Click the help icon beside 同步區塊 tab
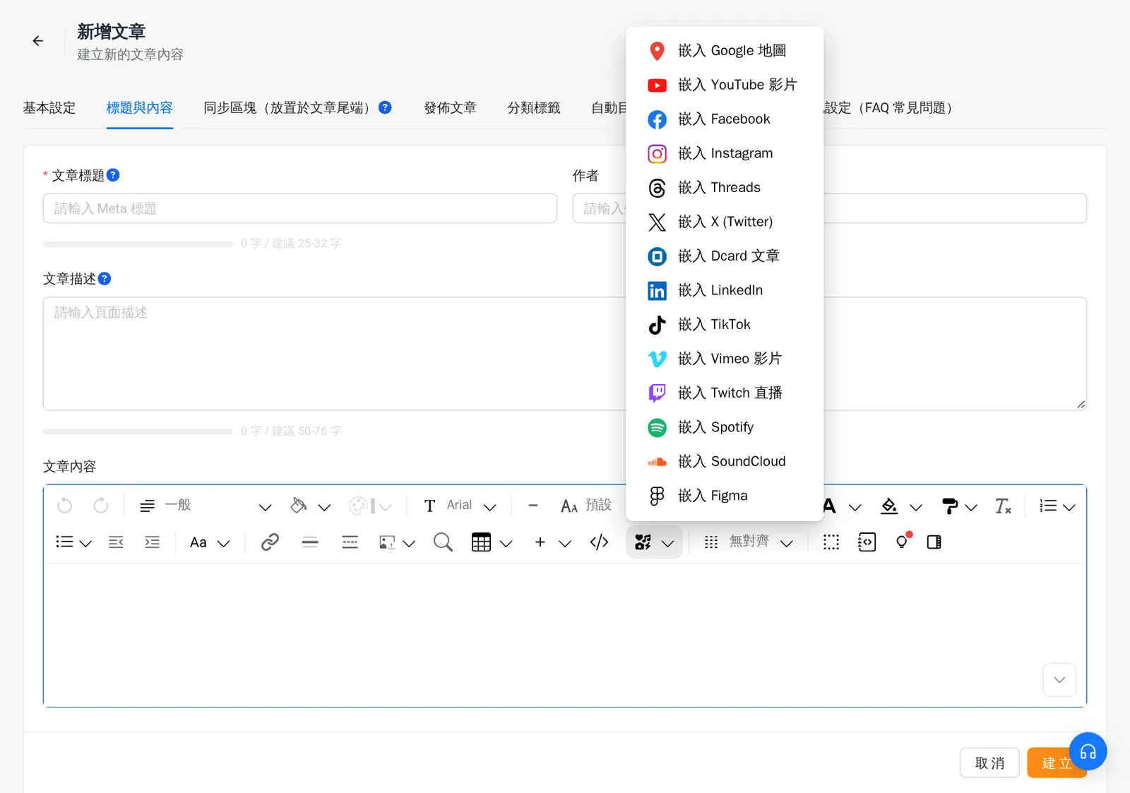 click(x=385, y=107)
